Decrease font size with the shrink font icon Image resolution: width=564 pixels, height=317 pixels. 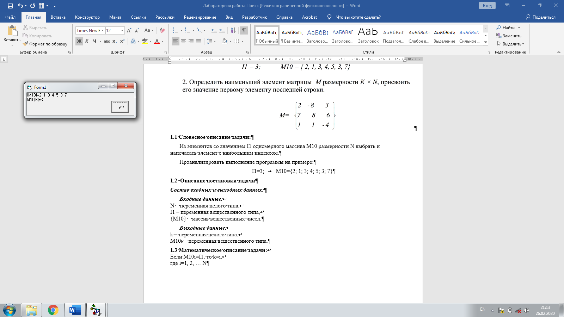[137, 31]
